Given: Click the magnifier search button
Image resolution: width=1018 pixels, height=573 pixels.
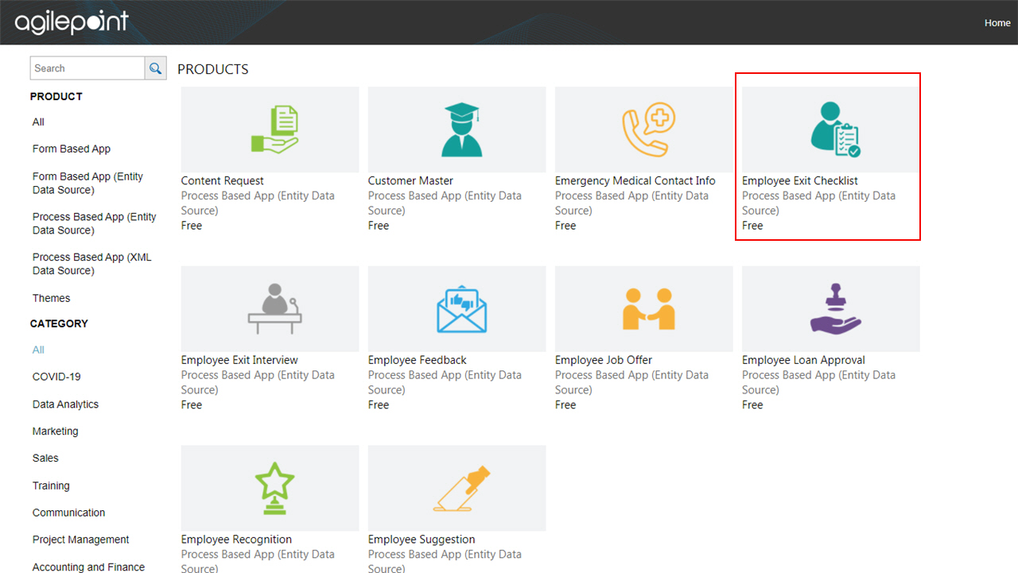Looking at the screenshot, I should pyautogui.click(x=155, y=68).
